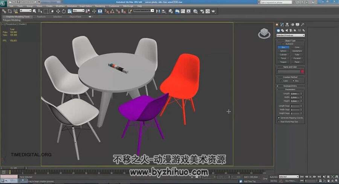Toggle the Spinner Snap icon
This screenshot has height=184, width=339.
[x=124, y=11]
